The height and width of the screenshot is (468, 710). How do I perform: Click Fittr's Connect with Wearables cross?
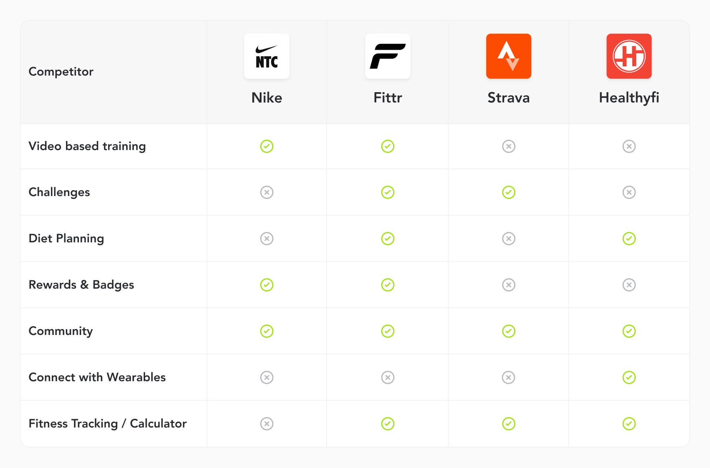click(x=388, y=377)
